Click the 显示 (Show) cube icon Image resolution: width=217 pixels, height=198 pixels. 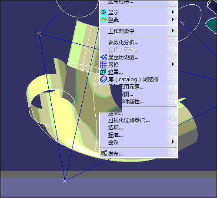(x=103, y=12)
